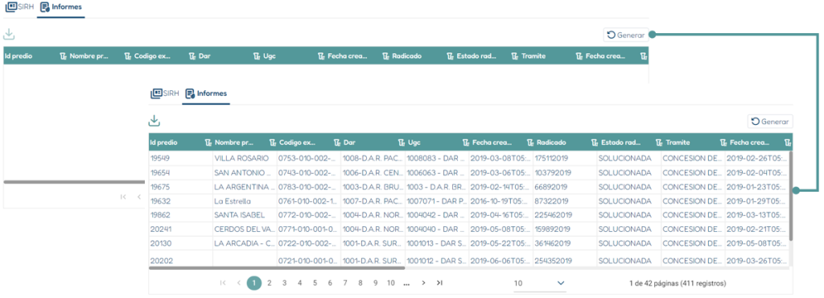Screen dimensions: 824x298
Task: Go to the last page using pagination arrow
Action: pos(439,283)
